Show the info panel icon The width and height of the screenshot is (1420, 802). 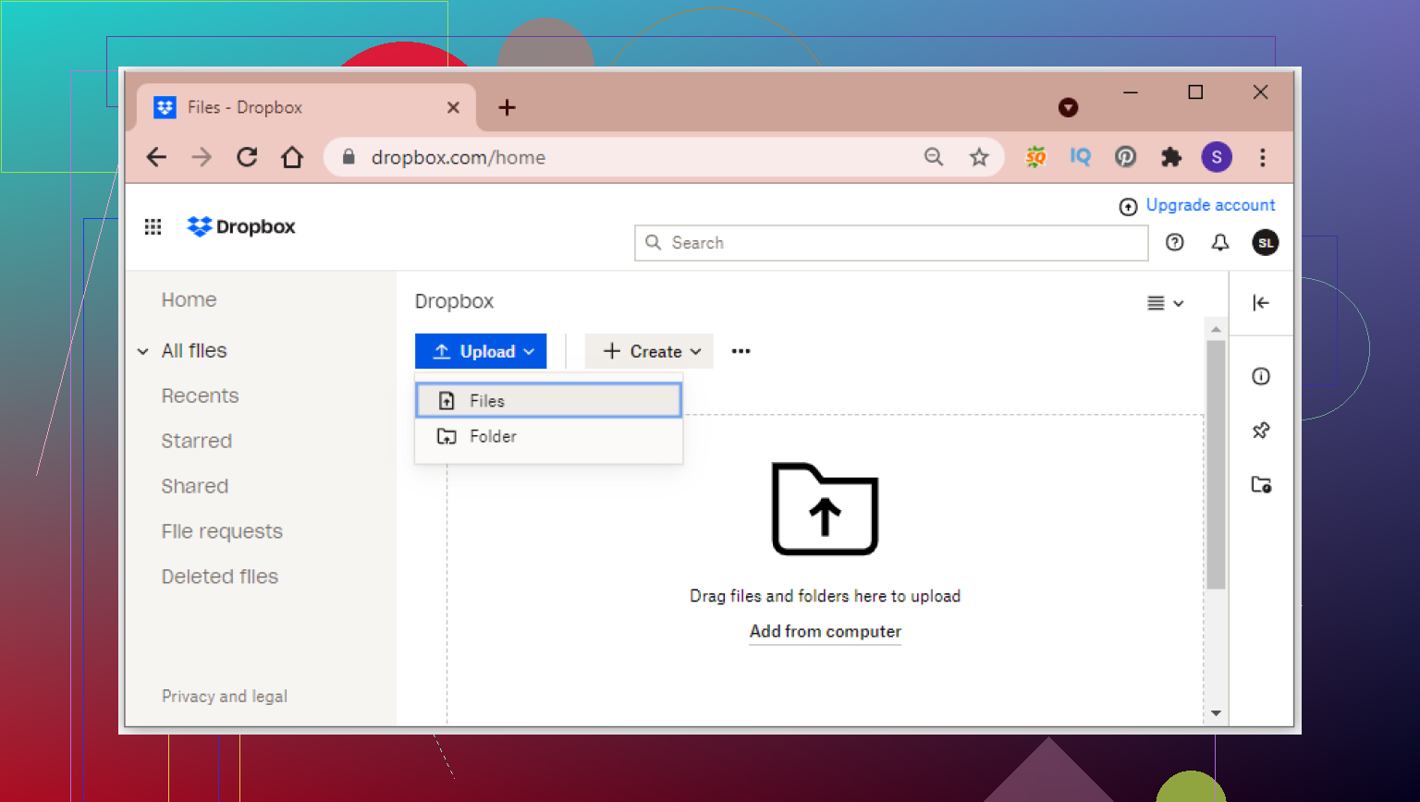pos(1261,376)
